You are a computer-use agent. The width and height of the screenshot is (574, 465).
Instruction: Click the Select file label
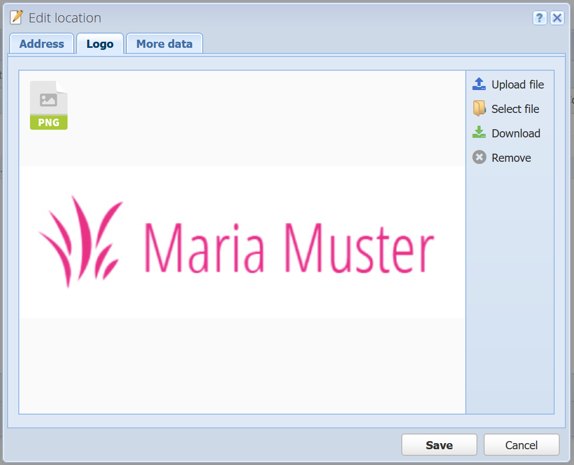[x=515, y=109]
